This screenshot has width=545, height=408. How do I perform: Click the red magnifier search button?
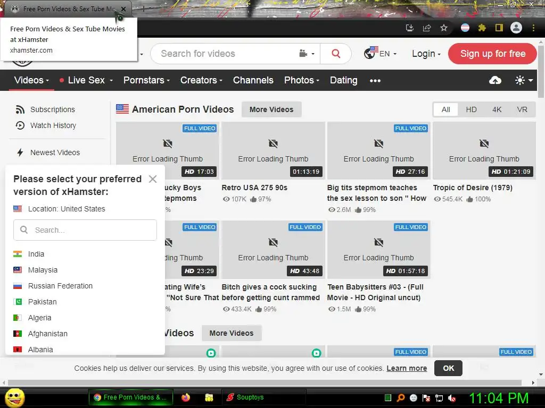coord(336,54)
